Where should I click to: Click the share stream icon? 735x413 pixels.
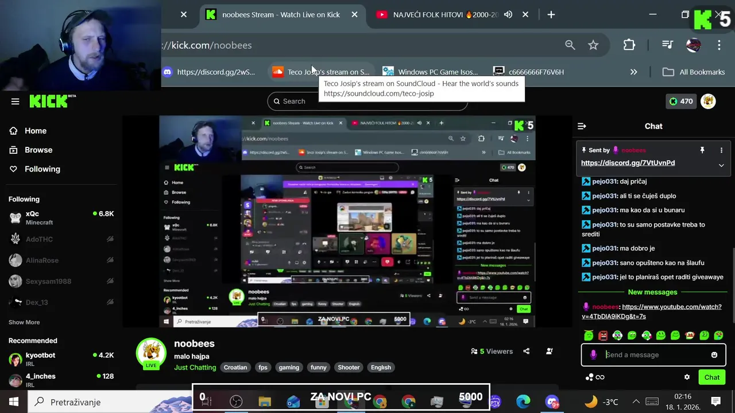[x=527, y=351]
